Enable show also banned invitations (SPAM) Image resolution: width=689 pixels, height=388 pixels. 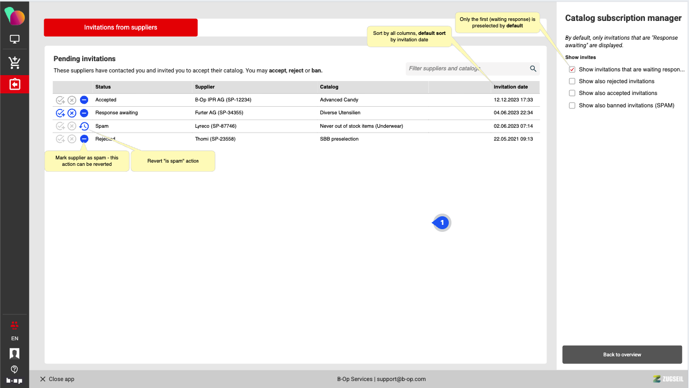point(572,106)
